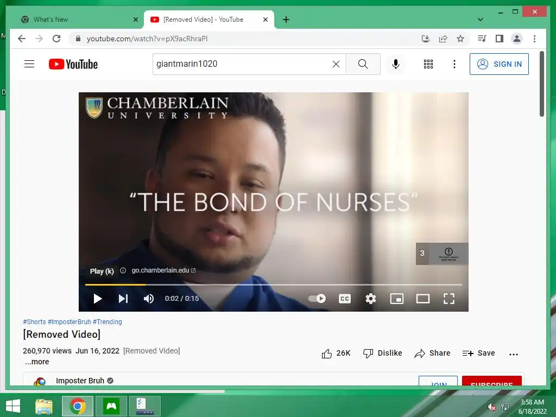Play the video
The height and width of the screenshot is (417, 556).
[98, 299]
